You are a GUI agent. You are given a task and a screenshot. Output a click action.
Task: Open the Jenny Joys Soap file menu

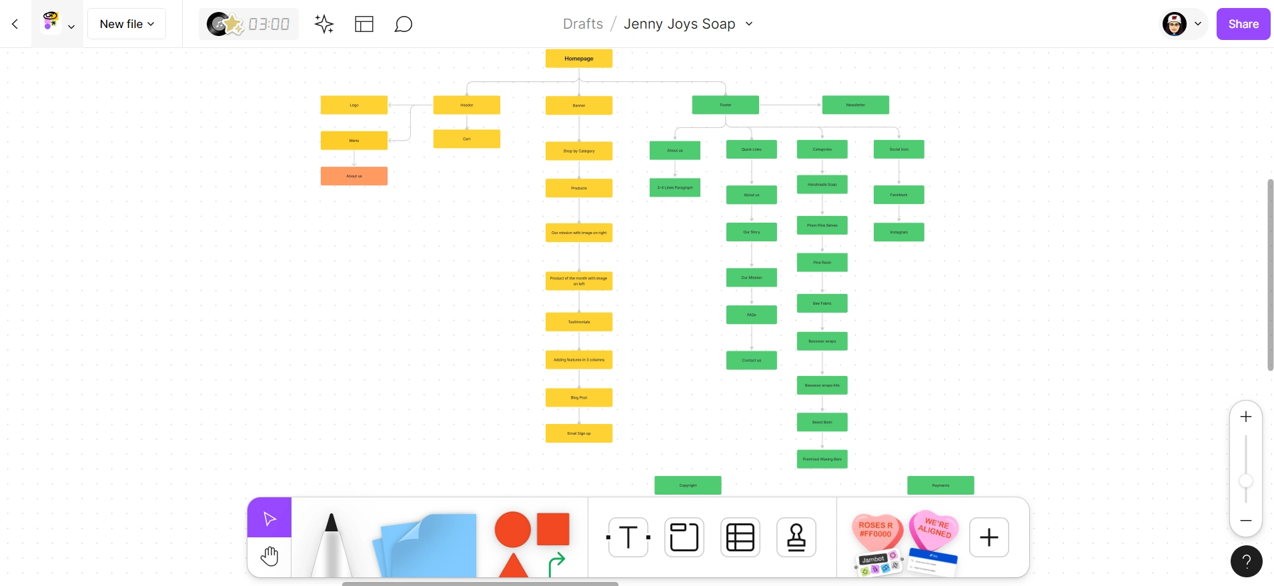[688, 24]
